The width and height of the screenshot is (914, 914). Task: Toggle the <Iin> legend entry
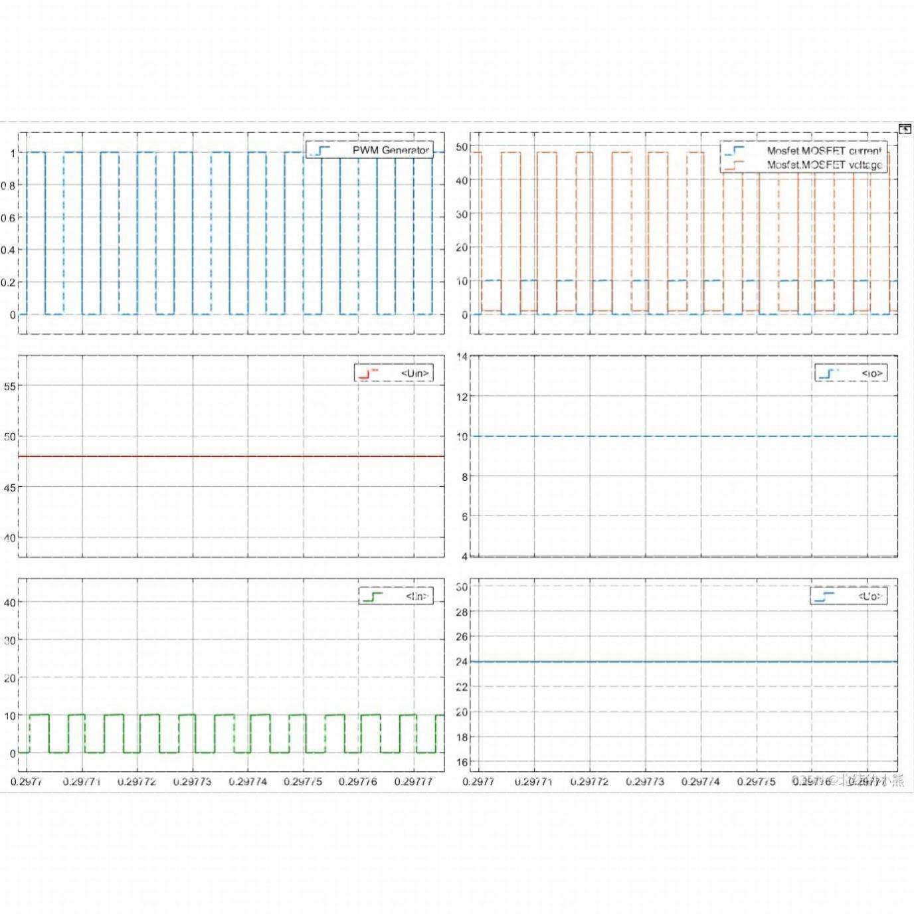click(395, 596)
